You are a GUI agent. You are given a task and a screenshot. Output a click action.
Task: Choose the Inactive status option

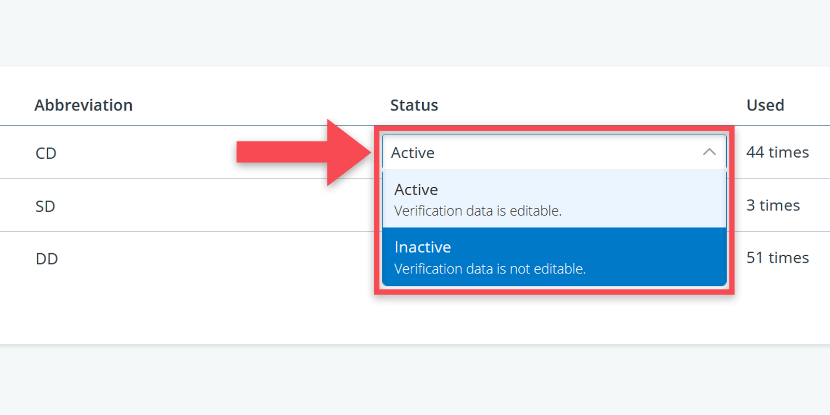click(423, 247)
